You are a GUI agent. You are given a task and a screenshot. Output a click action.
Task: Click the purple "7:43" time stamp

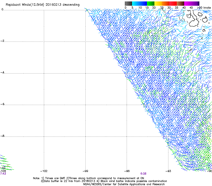coord(3,174)
